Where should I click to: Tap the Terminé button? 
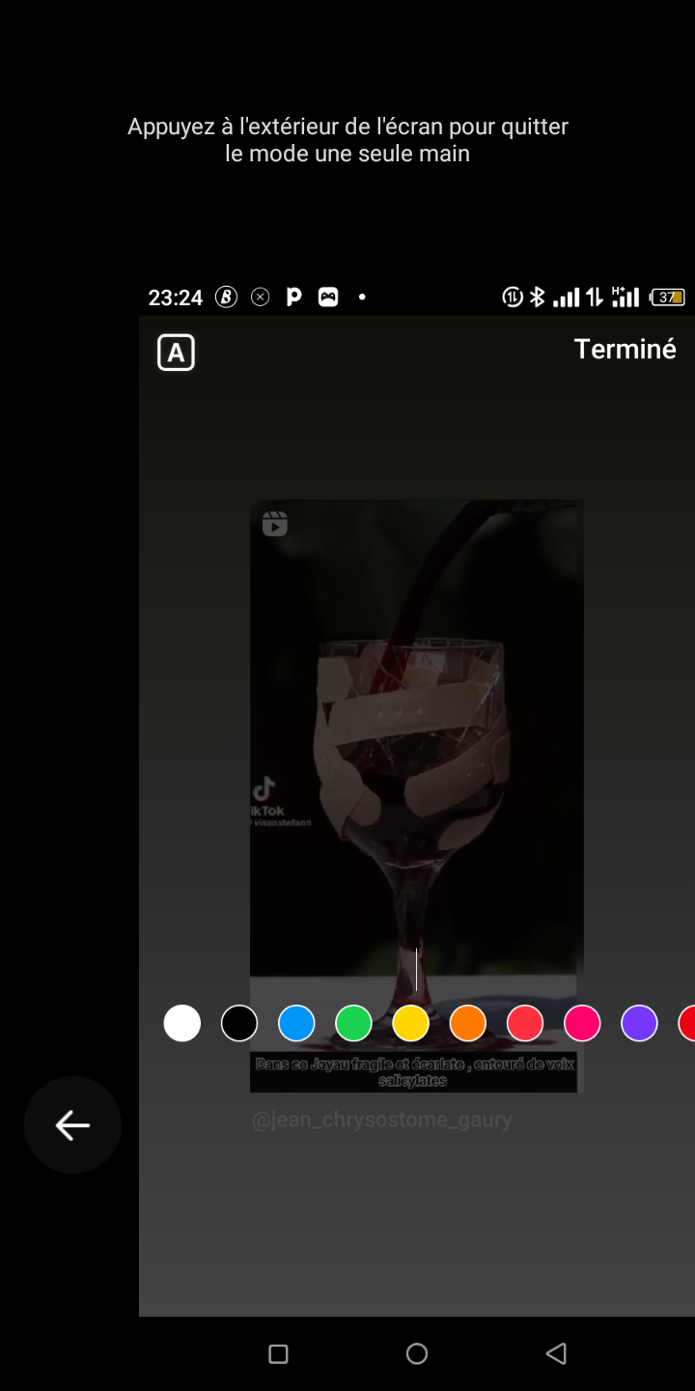click(625, 349)
